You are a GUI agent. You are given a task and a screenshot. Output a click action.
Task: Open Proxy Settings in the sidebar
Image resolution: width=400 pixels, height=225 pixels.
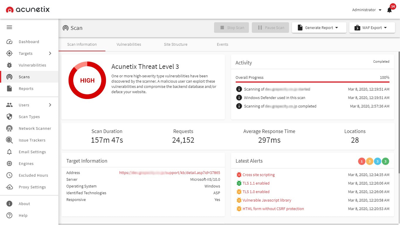click(x=29, y=187)
